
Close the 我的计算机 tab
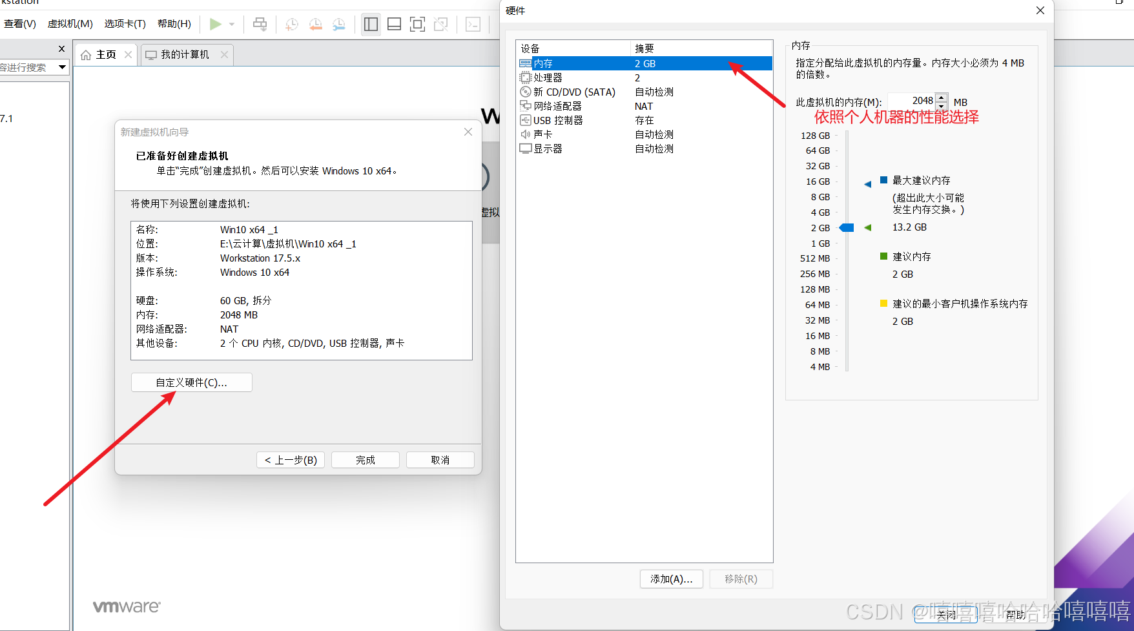click(224, 55)
